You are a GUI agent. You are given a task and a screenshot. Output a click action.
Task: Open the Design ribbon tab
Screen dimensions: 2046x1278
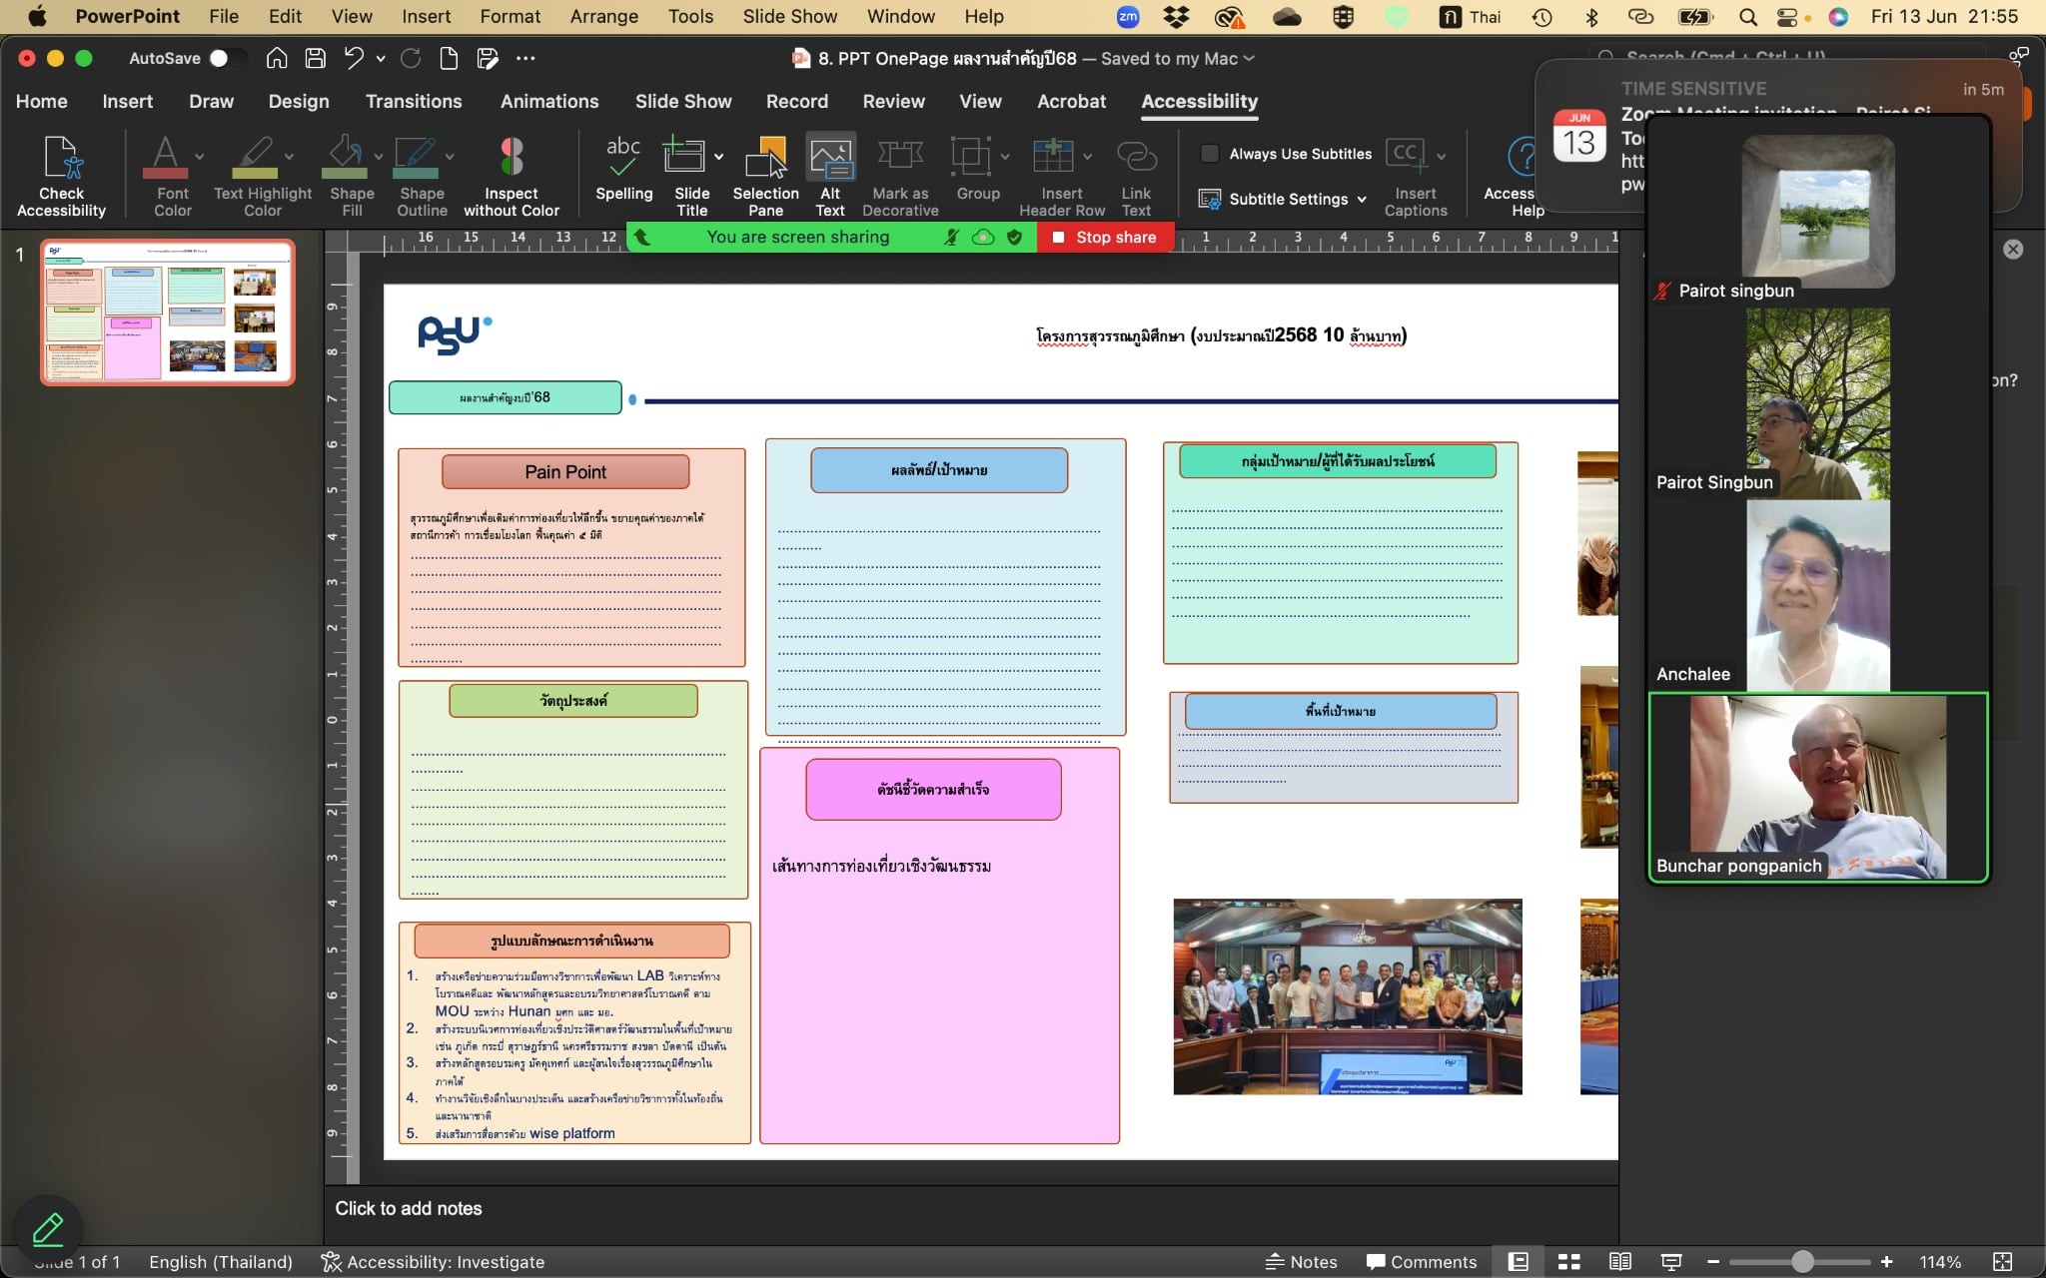[x=298, y=102]
